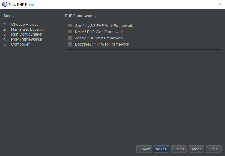Select the Name and Location step
Screen dimensions: 225x156
[28, 29]
